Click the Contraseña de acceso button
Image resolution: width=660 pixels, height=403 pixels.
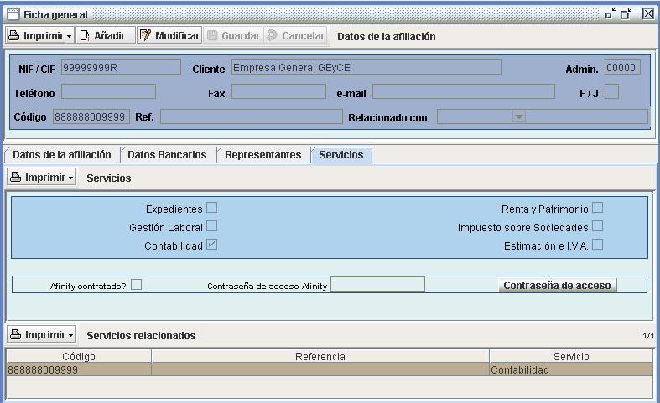pyautogui.click(x=558, y=285)
